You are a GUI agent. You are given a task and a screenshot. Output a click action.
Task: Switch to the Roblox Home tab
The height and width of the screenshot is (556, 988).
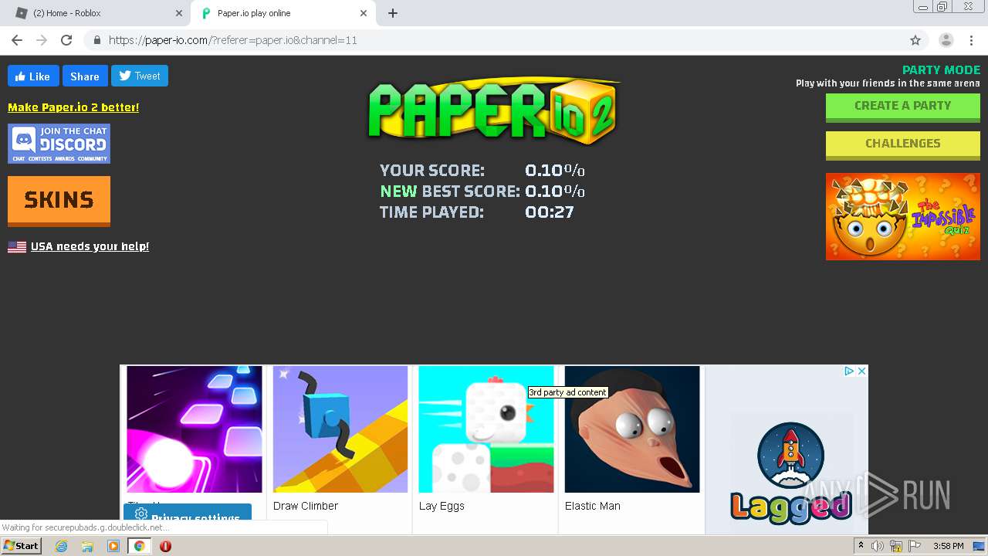[96, 13]
